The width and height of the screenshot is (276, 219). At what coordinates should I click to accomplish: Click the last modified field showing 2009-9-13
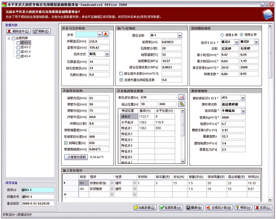coord(38,203)
